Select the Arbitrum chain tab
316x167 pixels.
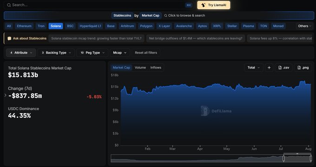pos(127,26)
